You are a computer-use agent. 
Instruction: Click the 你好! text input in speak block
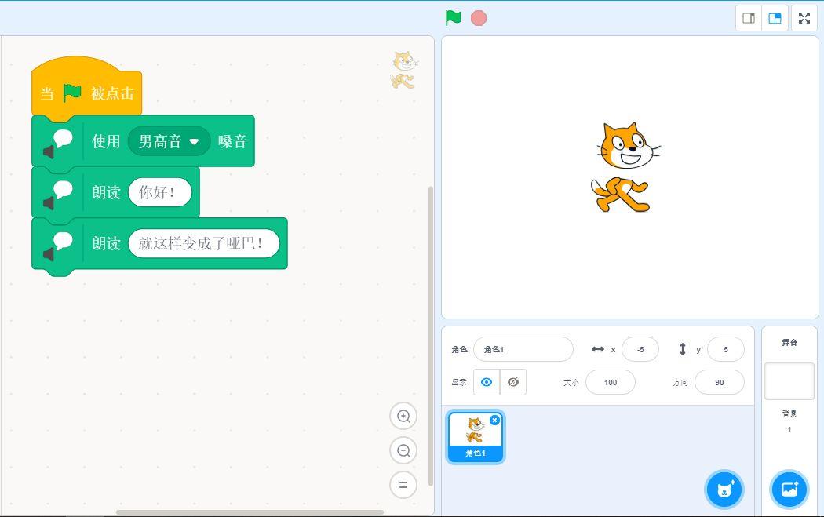(x=160, y=192)
